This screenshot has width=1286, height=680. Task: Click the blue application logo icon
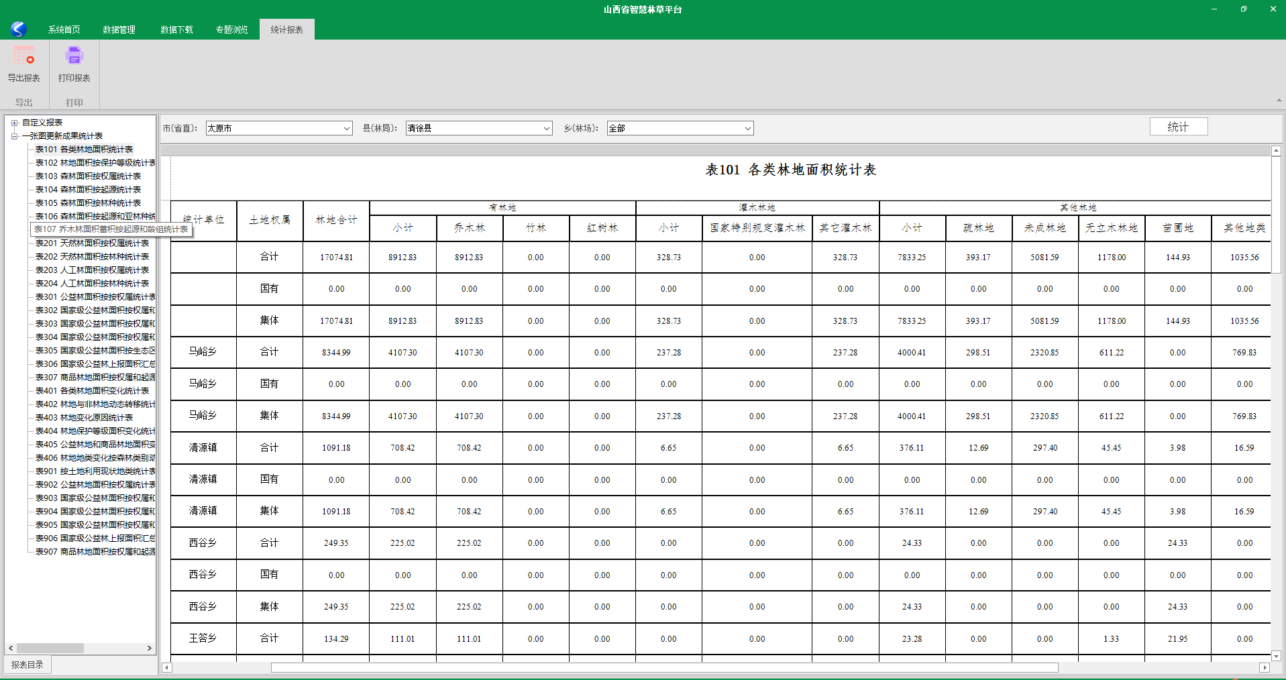coord(18,29)
